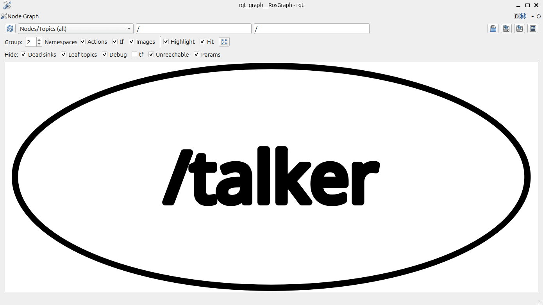543x305 pixels.
Task: Click the D dock toggle button
Action: [516, 16]
